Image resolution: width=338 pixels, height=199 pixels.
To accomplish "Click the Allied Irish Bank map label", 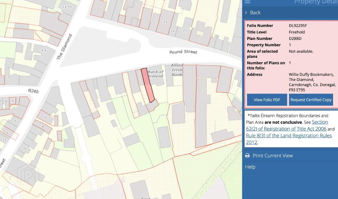I will pyautogui.click(x=177, y=70).
